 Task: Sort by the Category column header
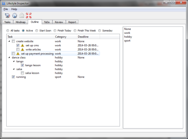65,37
